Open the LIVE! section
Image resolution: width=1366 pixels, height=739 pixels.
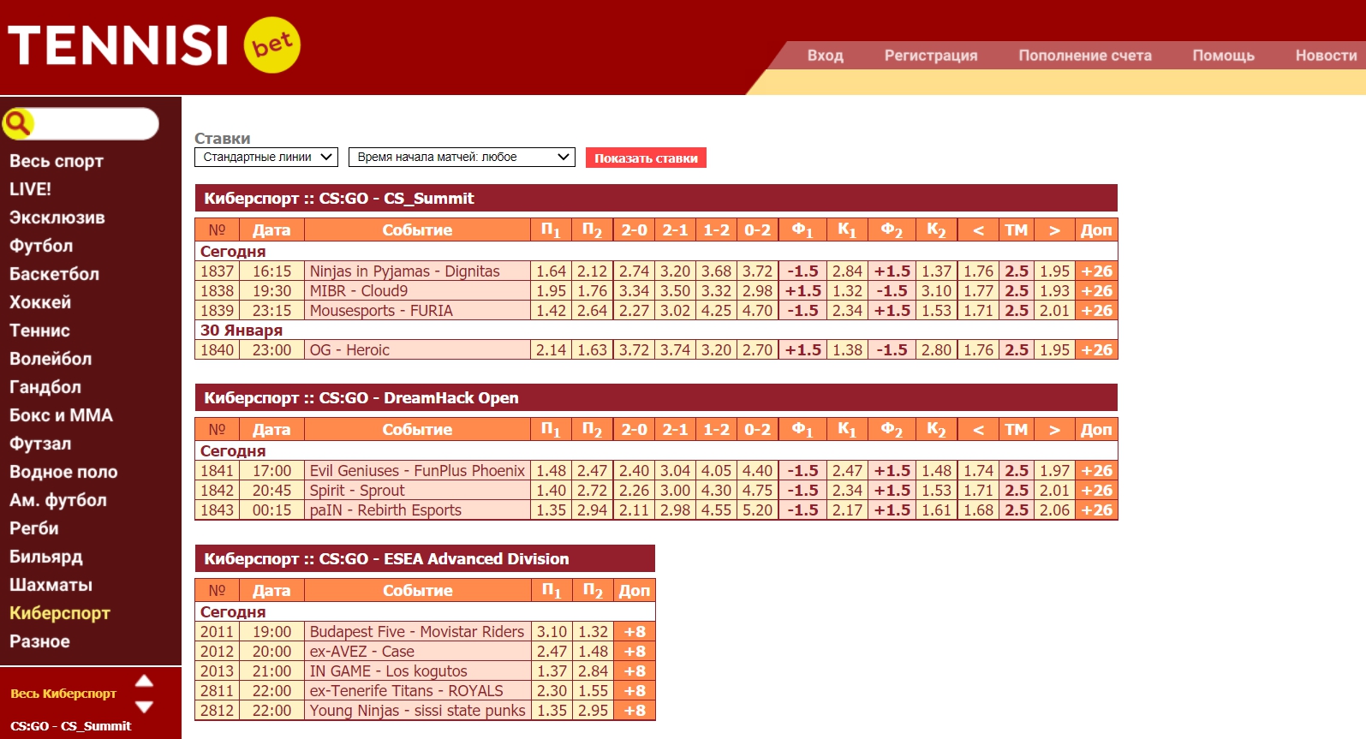tap(31, 189)
